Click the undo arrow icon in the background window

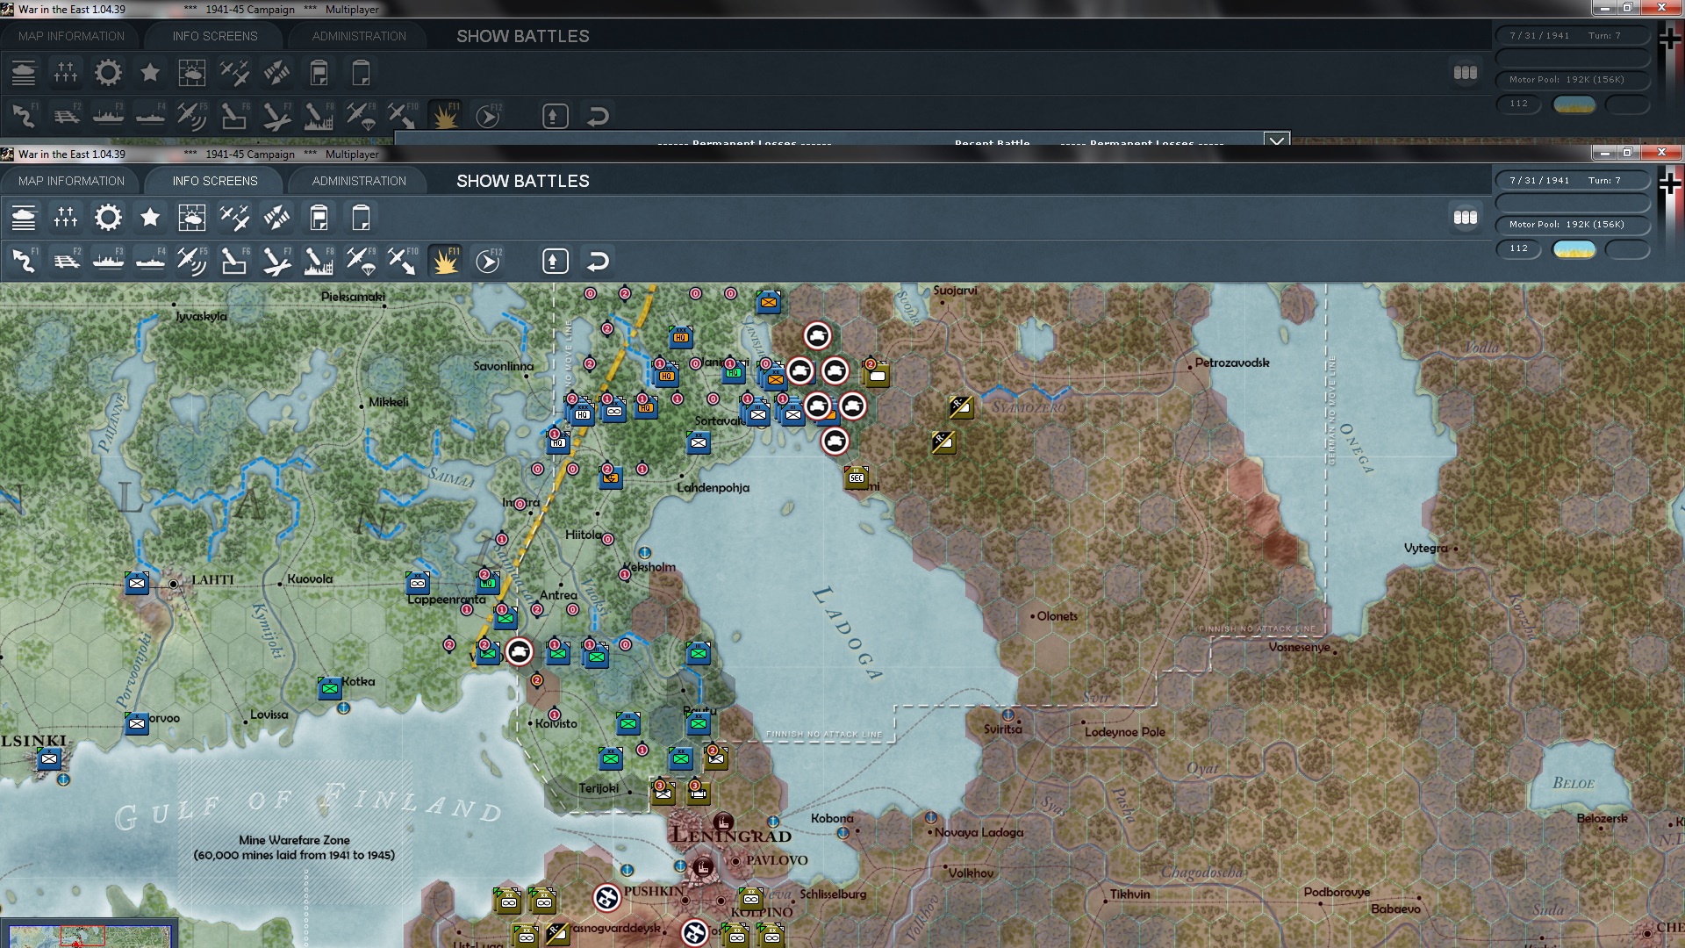pyautogui.click(x=598, y=117)
